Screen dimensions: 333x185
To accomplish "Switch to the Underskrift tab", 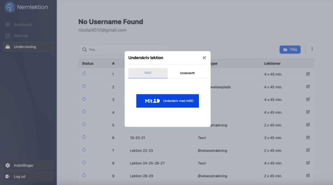I will point(187,73).
